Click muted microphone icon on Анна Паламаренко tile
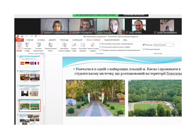Viewport: 194px width, 137px height. tap(155, 32)
